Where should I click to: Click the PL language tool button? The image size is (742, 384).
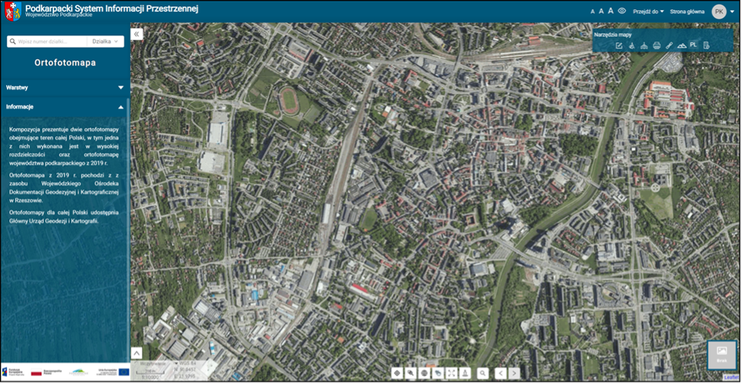(693, 45)
